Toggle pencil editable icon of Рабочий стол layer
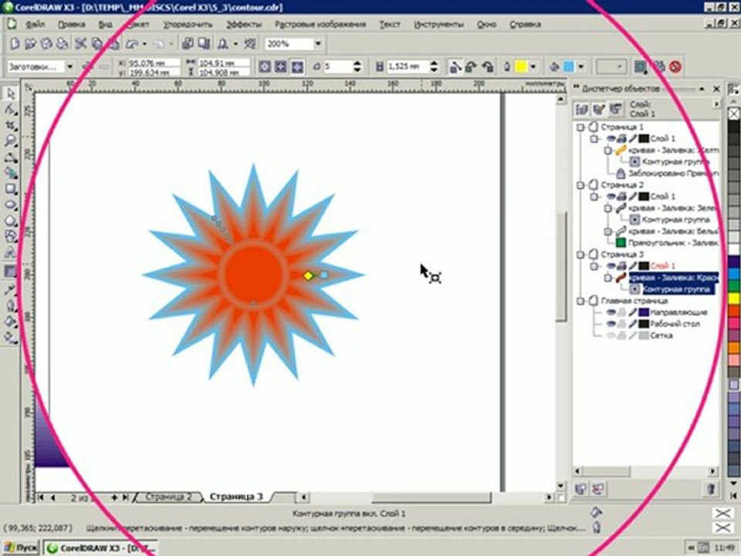This screenshot has height=556, width=741. pos(632,324)
